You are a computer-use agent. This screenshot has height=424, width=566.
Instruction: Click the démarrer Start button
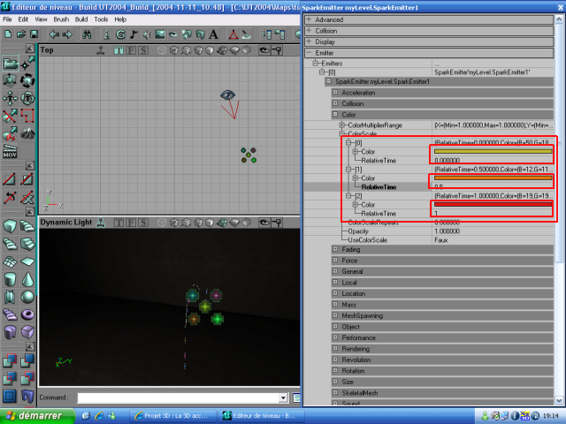34,415
